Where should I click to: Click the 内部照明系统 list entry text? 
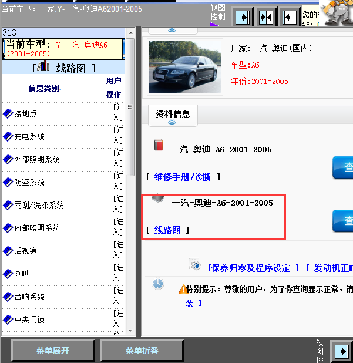pyautogui.click(x=37, y=228)
